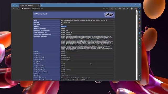This screenshot has width=168, height=94.
Task: Select the Server API row label
Action: point(36,26)
